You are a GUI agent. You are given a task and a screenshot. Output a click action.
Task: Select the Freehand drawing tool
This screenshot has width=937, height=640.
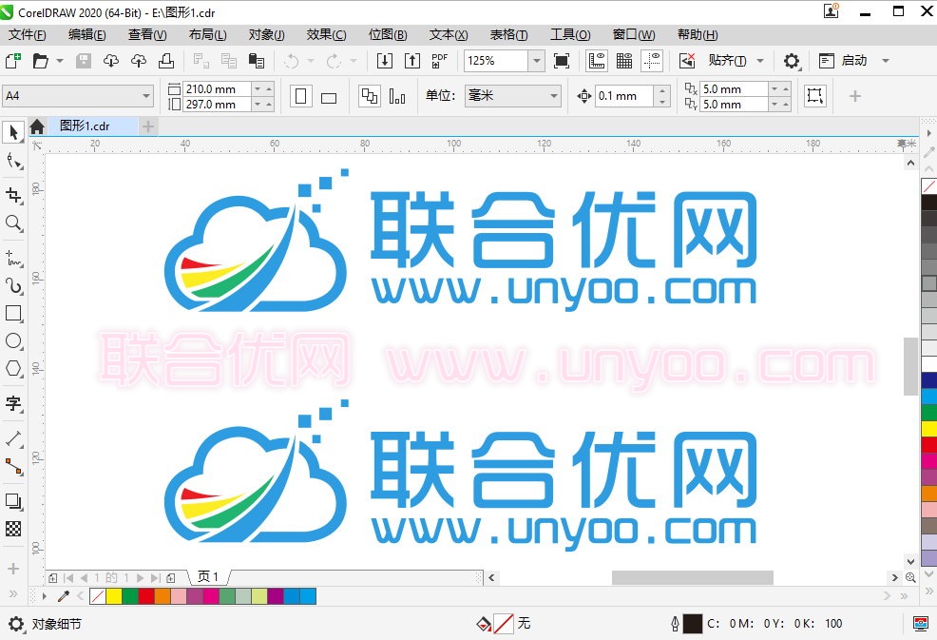(13, 259)
